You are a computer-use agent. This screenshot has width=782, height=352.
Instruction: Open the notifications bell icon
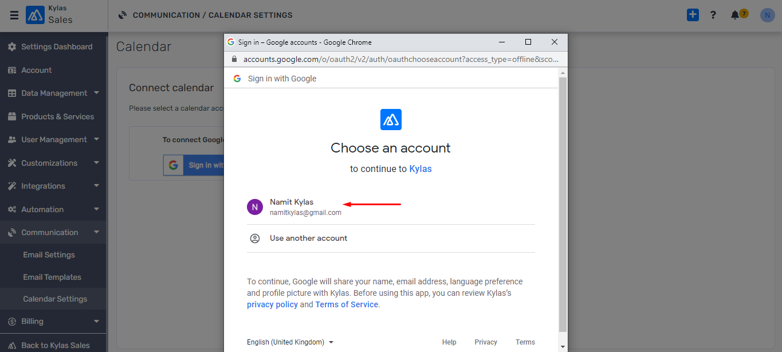[x=735, y=15]
